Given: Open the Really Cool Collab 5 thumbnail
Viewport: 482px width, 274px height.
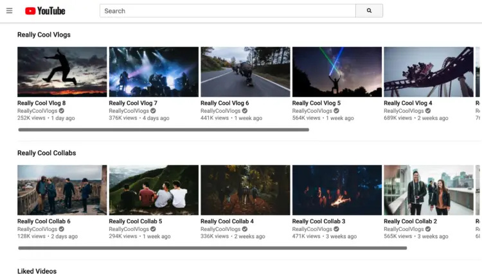Looking at the screenshot, I should [x=154, y=190].
